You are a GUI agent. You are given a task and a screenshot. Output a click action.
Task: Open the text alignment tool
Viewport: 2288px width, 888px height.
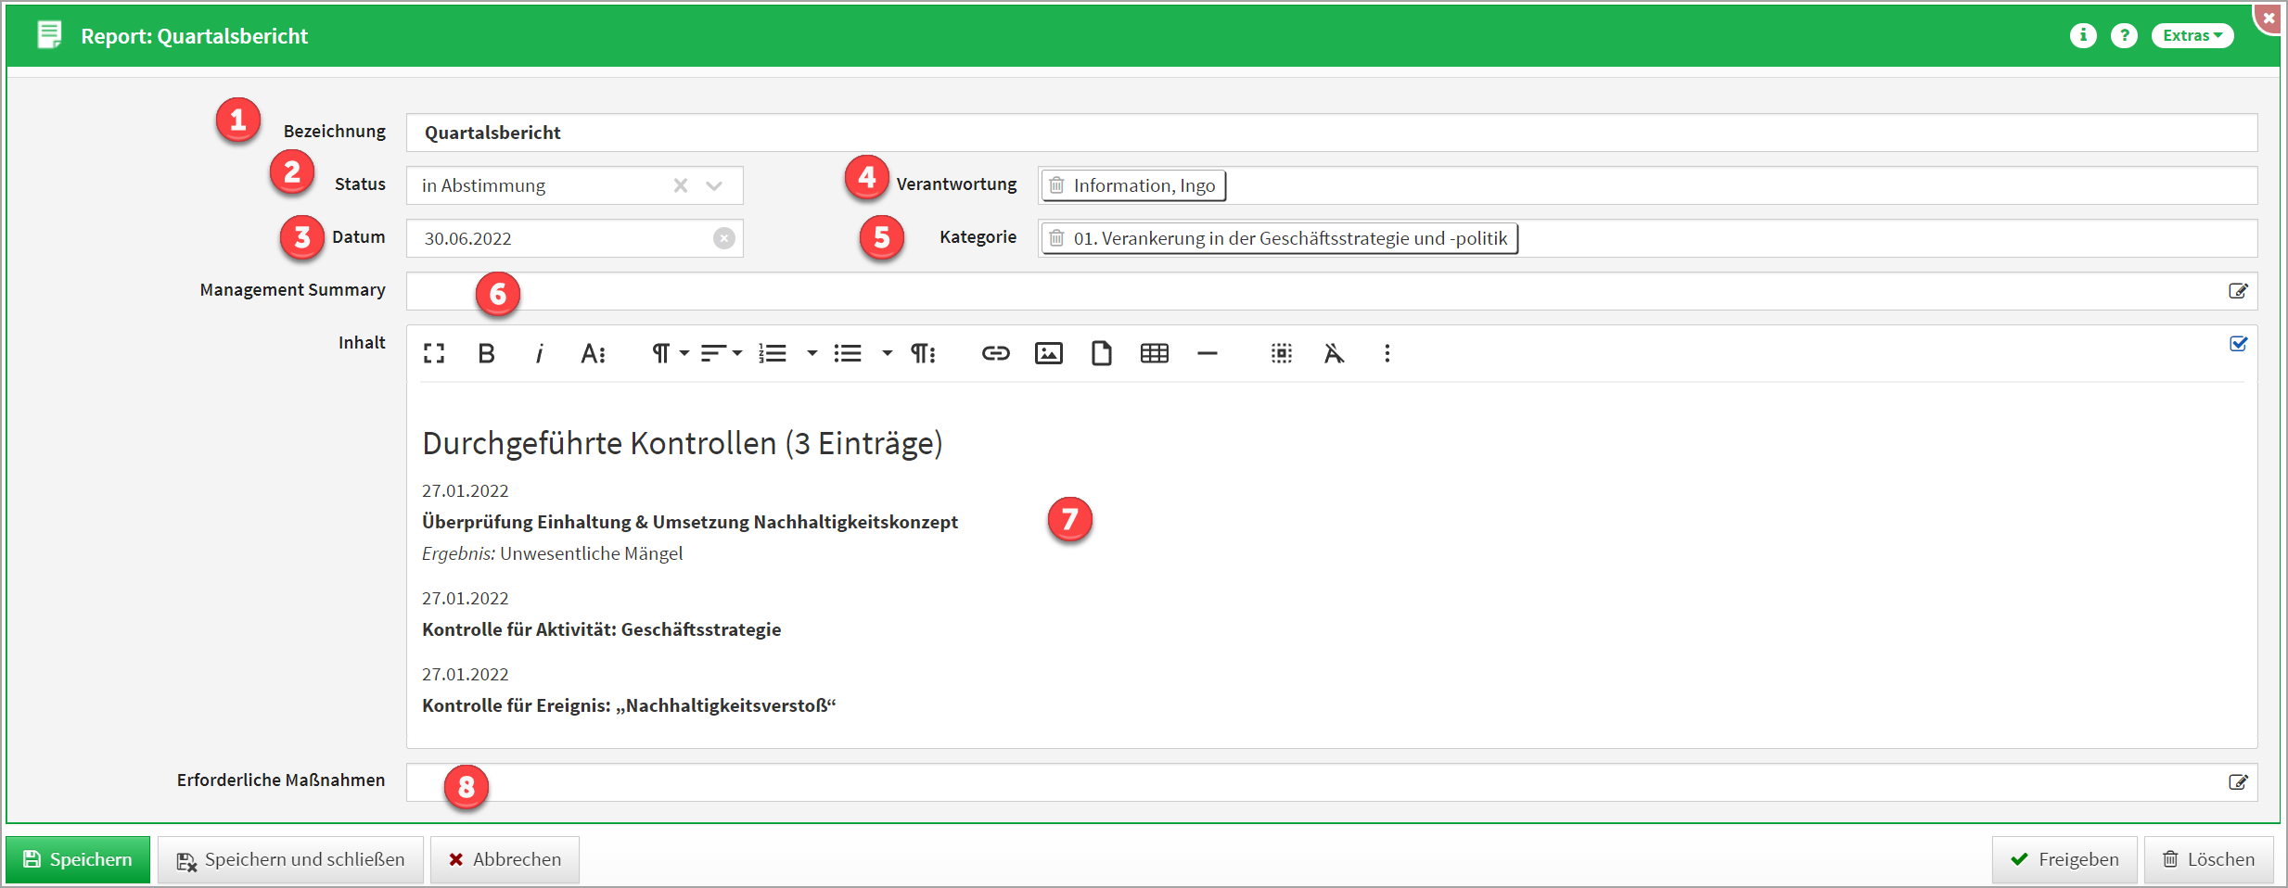(722, 353)
